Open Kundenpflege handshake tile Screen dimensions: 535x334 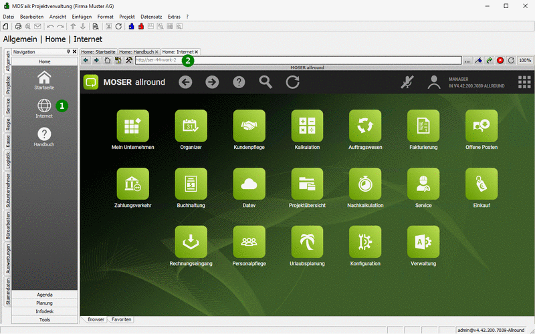tap(249, 126)
